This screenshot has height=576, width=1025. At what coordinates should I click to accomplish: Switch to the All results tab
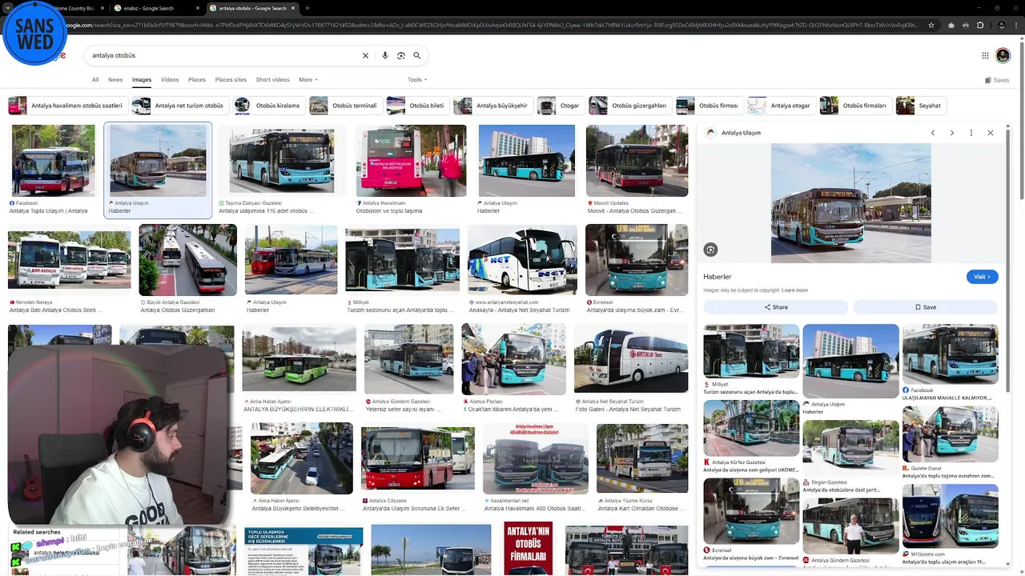click(95, 80)
